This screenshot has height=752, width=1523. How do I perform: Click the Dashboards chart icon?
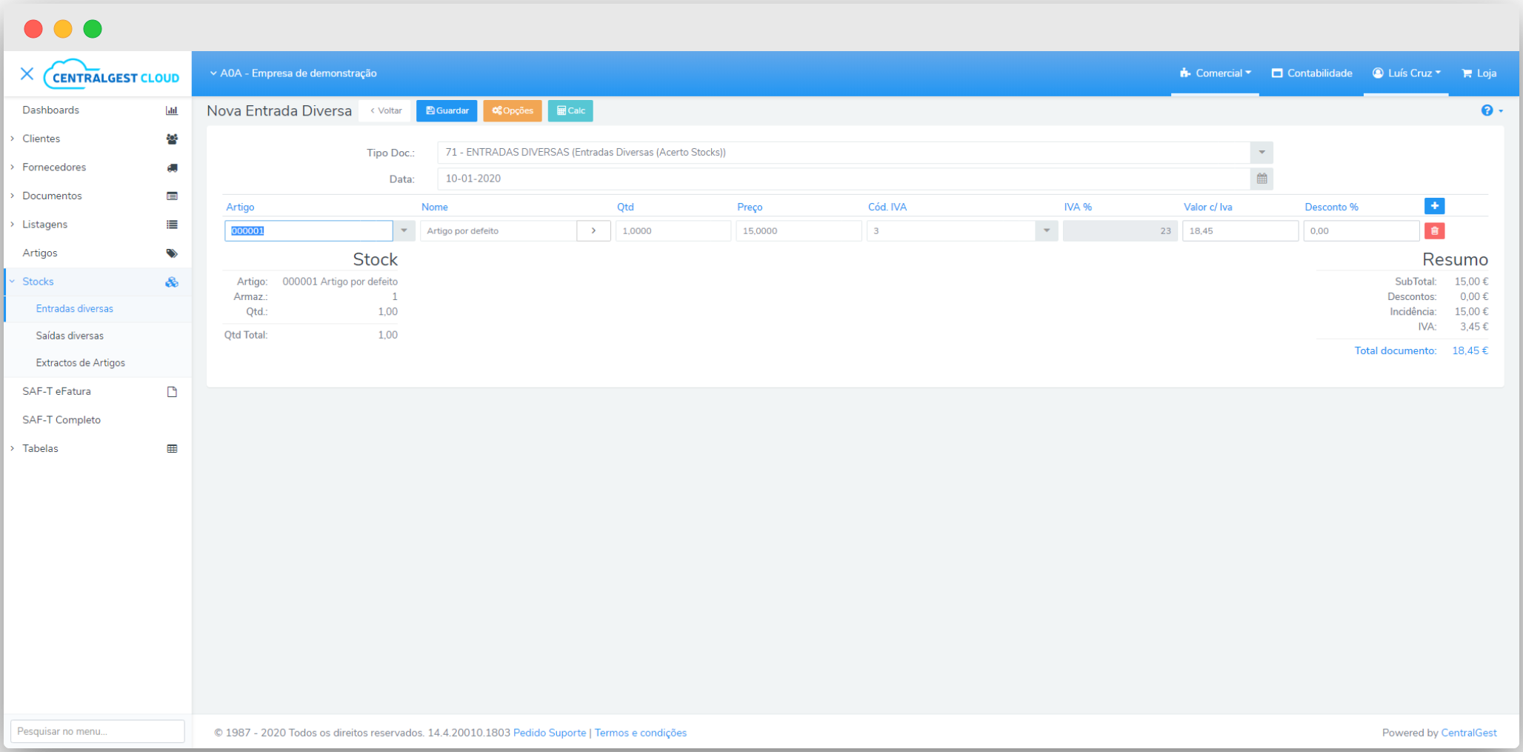coord(172,110)
